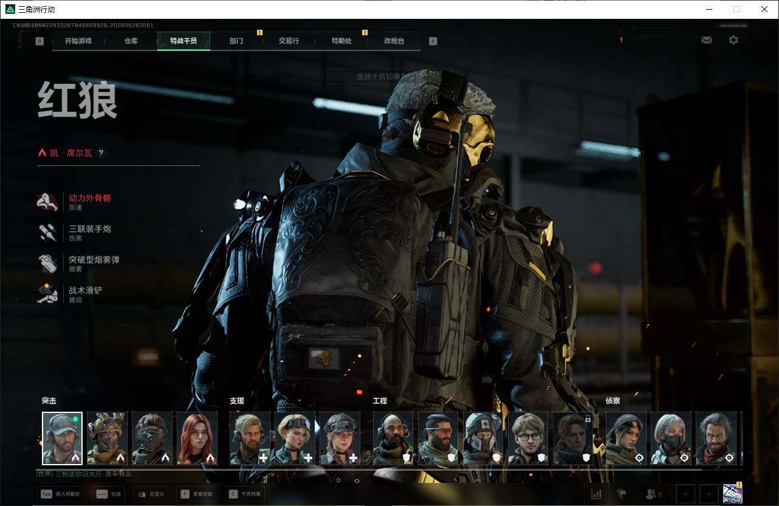779x506 pixels.
Task: Switch to the 特勤处 tab
Action: [x=341, y=41]
